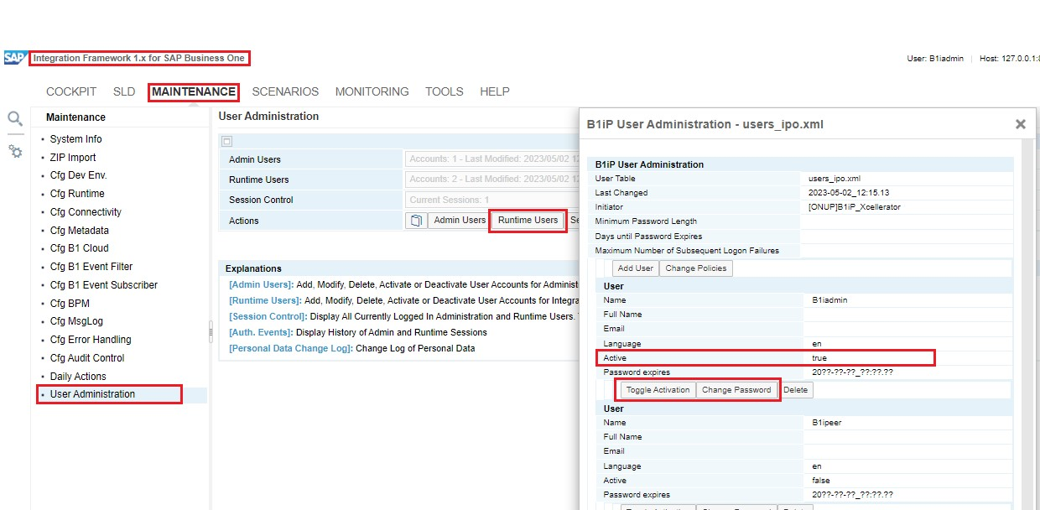The image size is (1040, 510).
Task: Open Change Policies in the dialog
Action: coord(696,268)
